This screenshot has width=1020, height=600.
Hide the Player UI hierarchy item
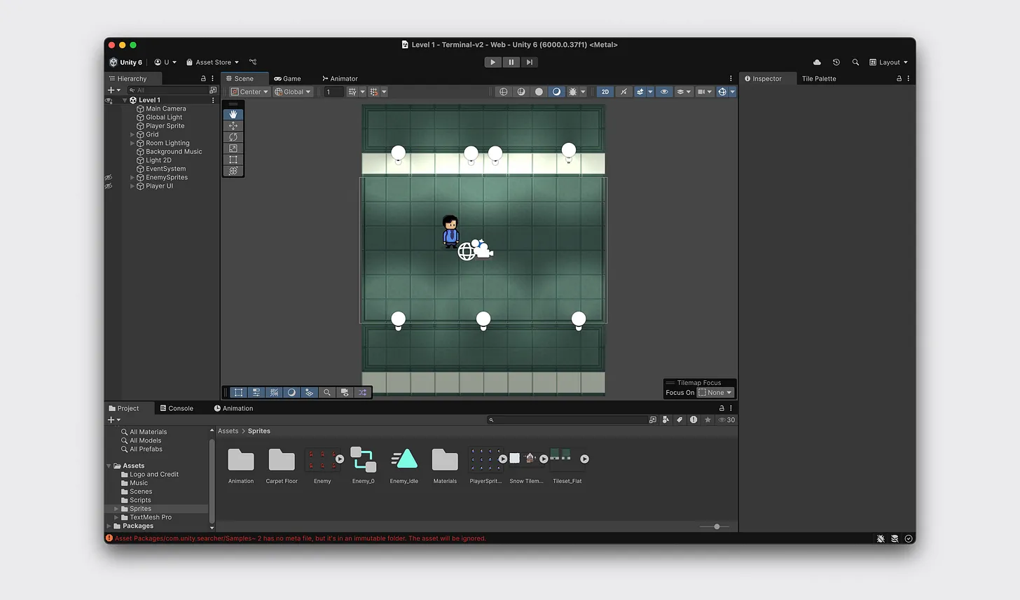(109, 186)
